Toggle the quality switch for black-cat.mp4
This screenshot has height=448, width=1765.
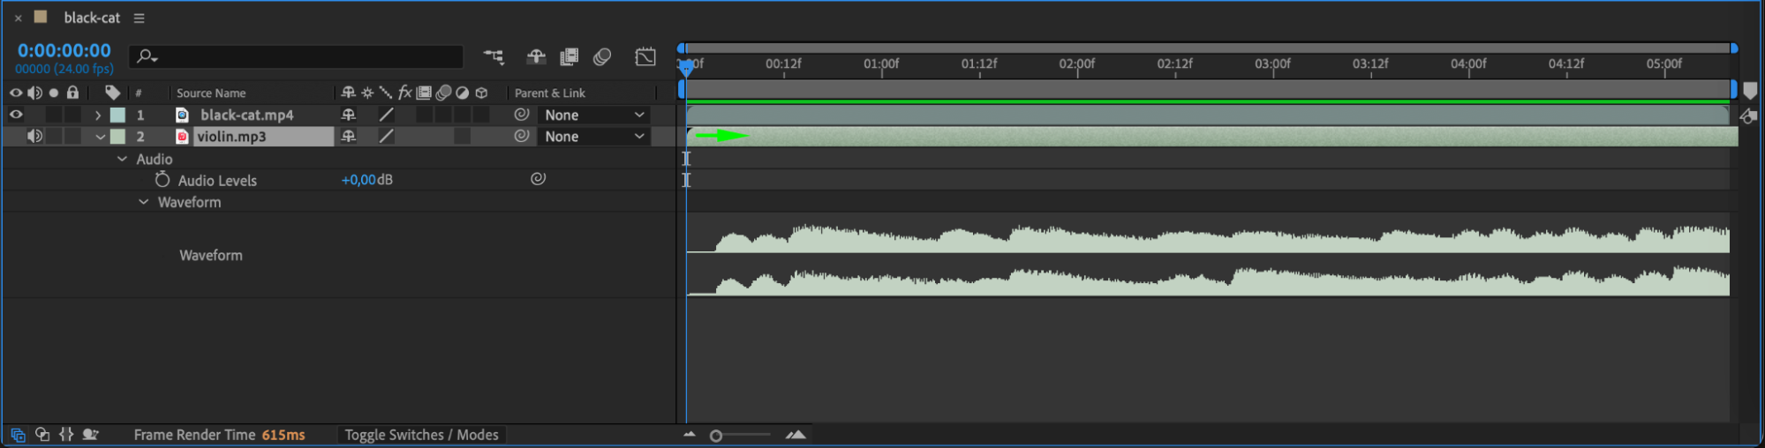pos(386,115)
